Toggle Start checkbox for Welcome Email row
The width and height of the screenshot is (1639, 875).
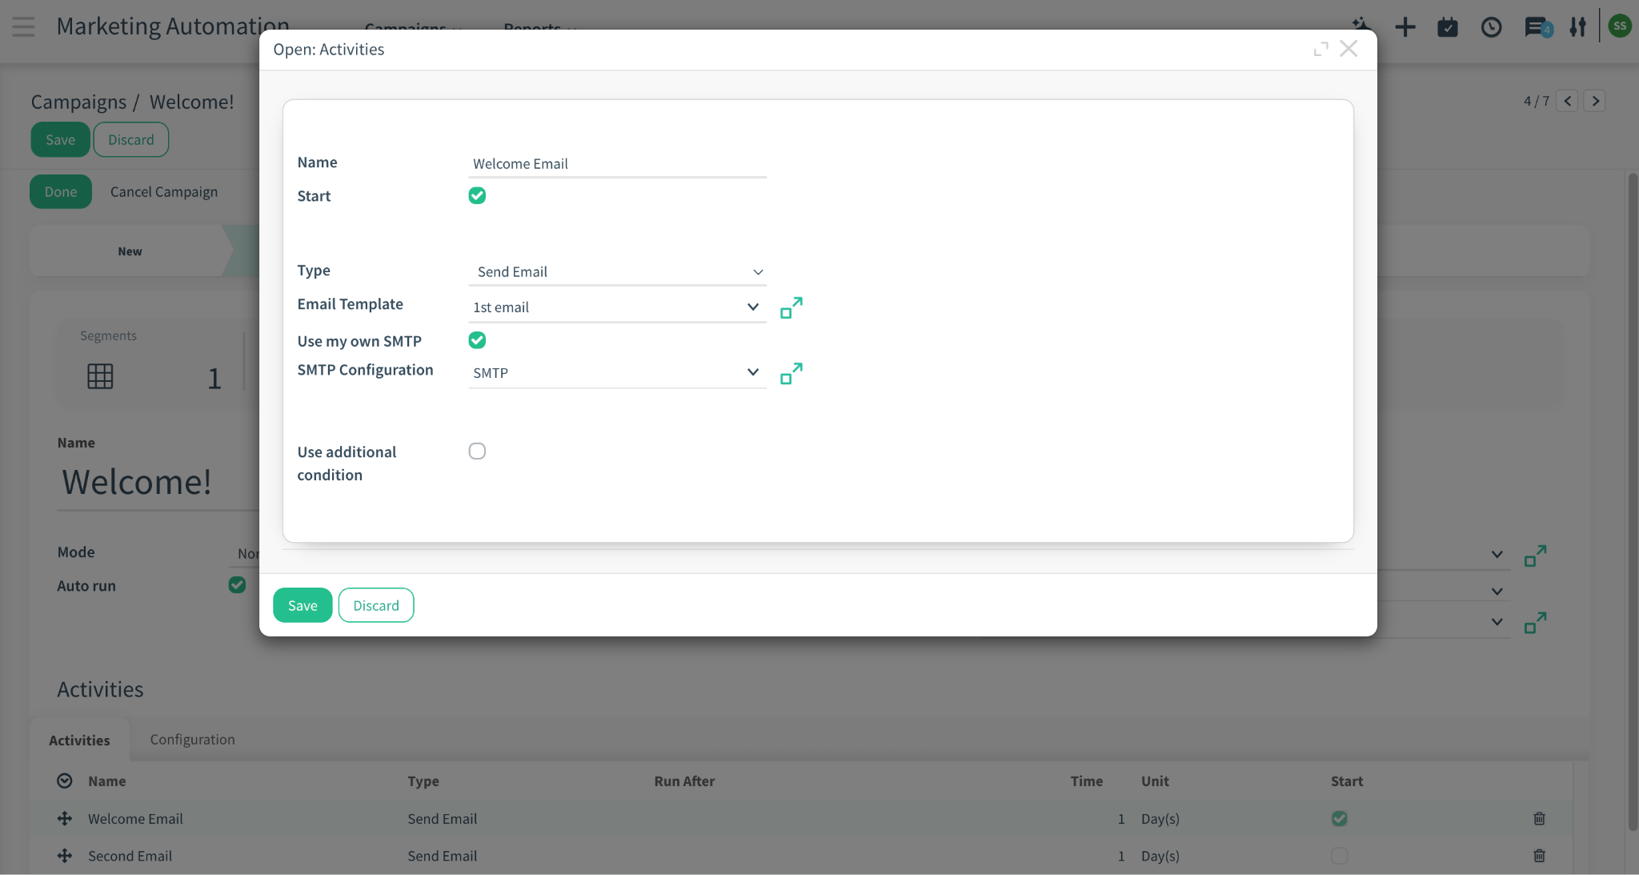coord(1339,818)
